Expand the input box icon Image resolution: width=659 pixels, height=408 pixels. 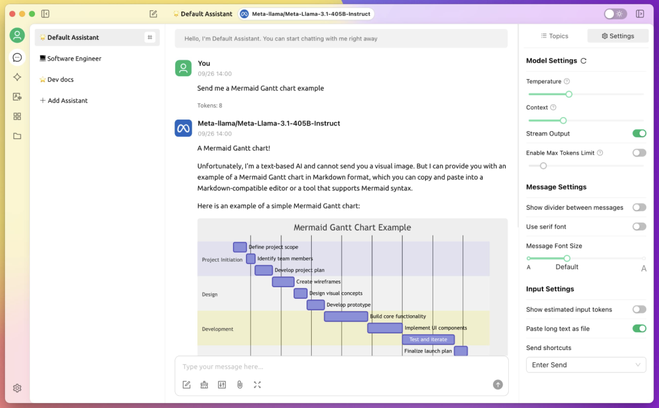(x=257, y=384)
